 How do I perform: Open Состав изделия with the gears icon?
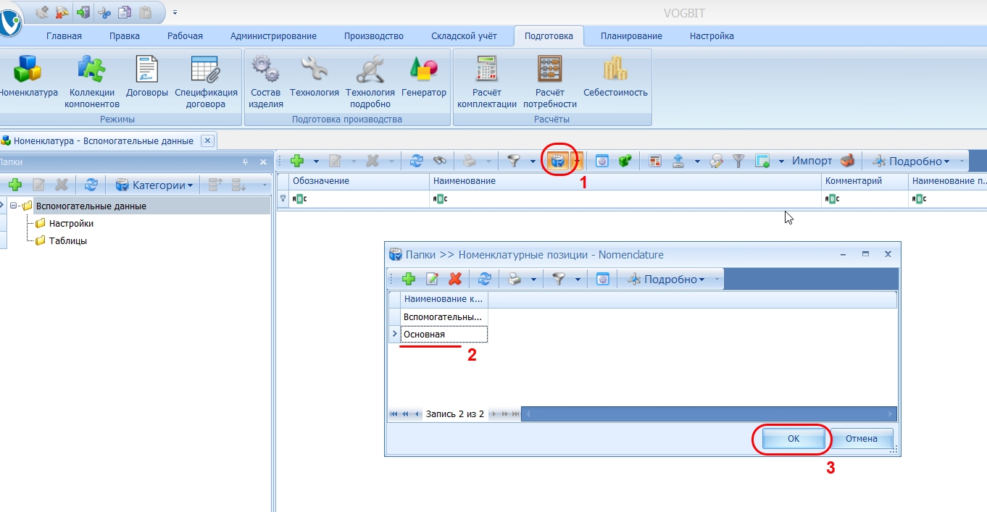pyautogui.click(x=265, y=80)
